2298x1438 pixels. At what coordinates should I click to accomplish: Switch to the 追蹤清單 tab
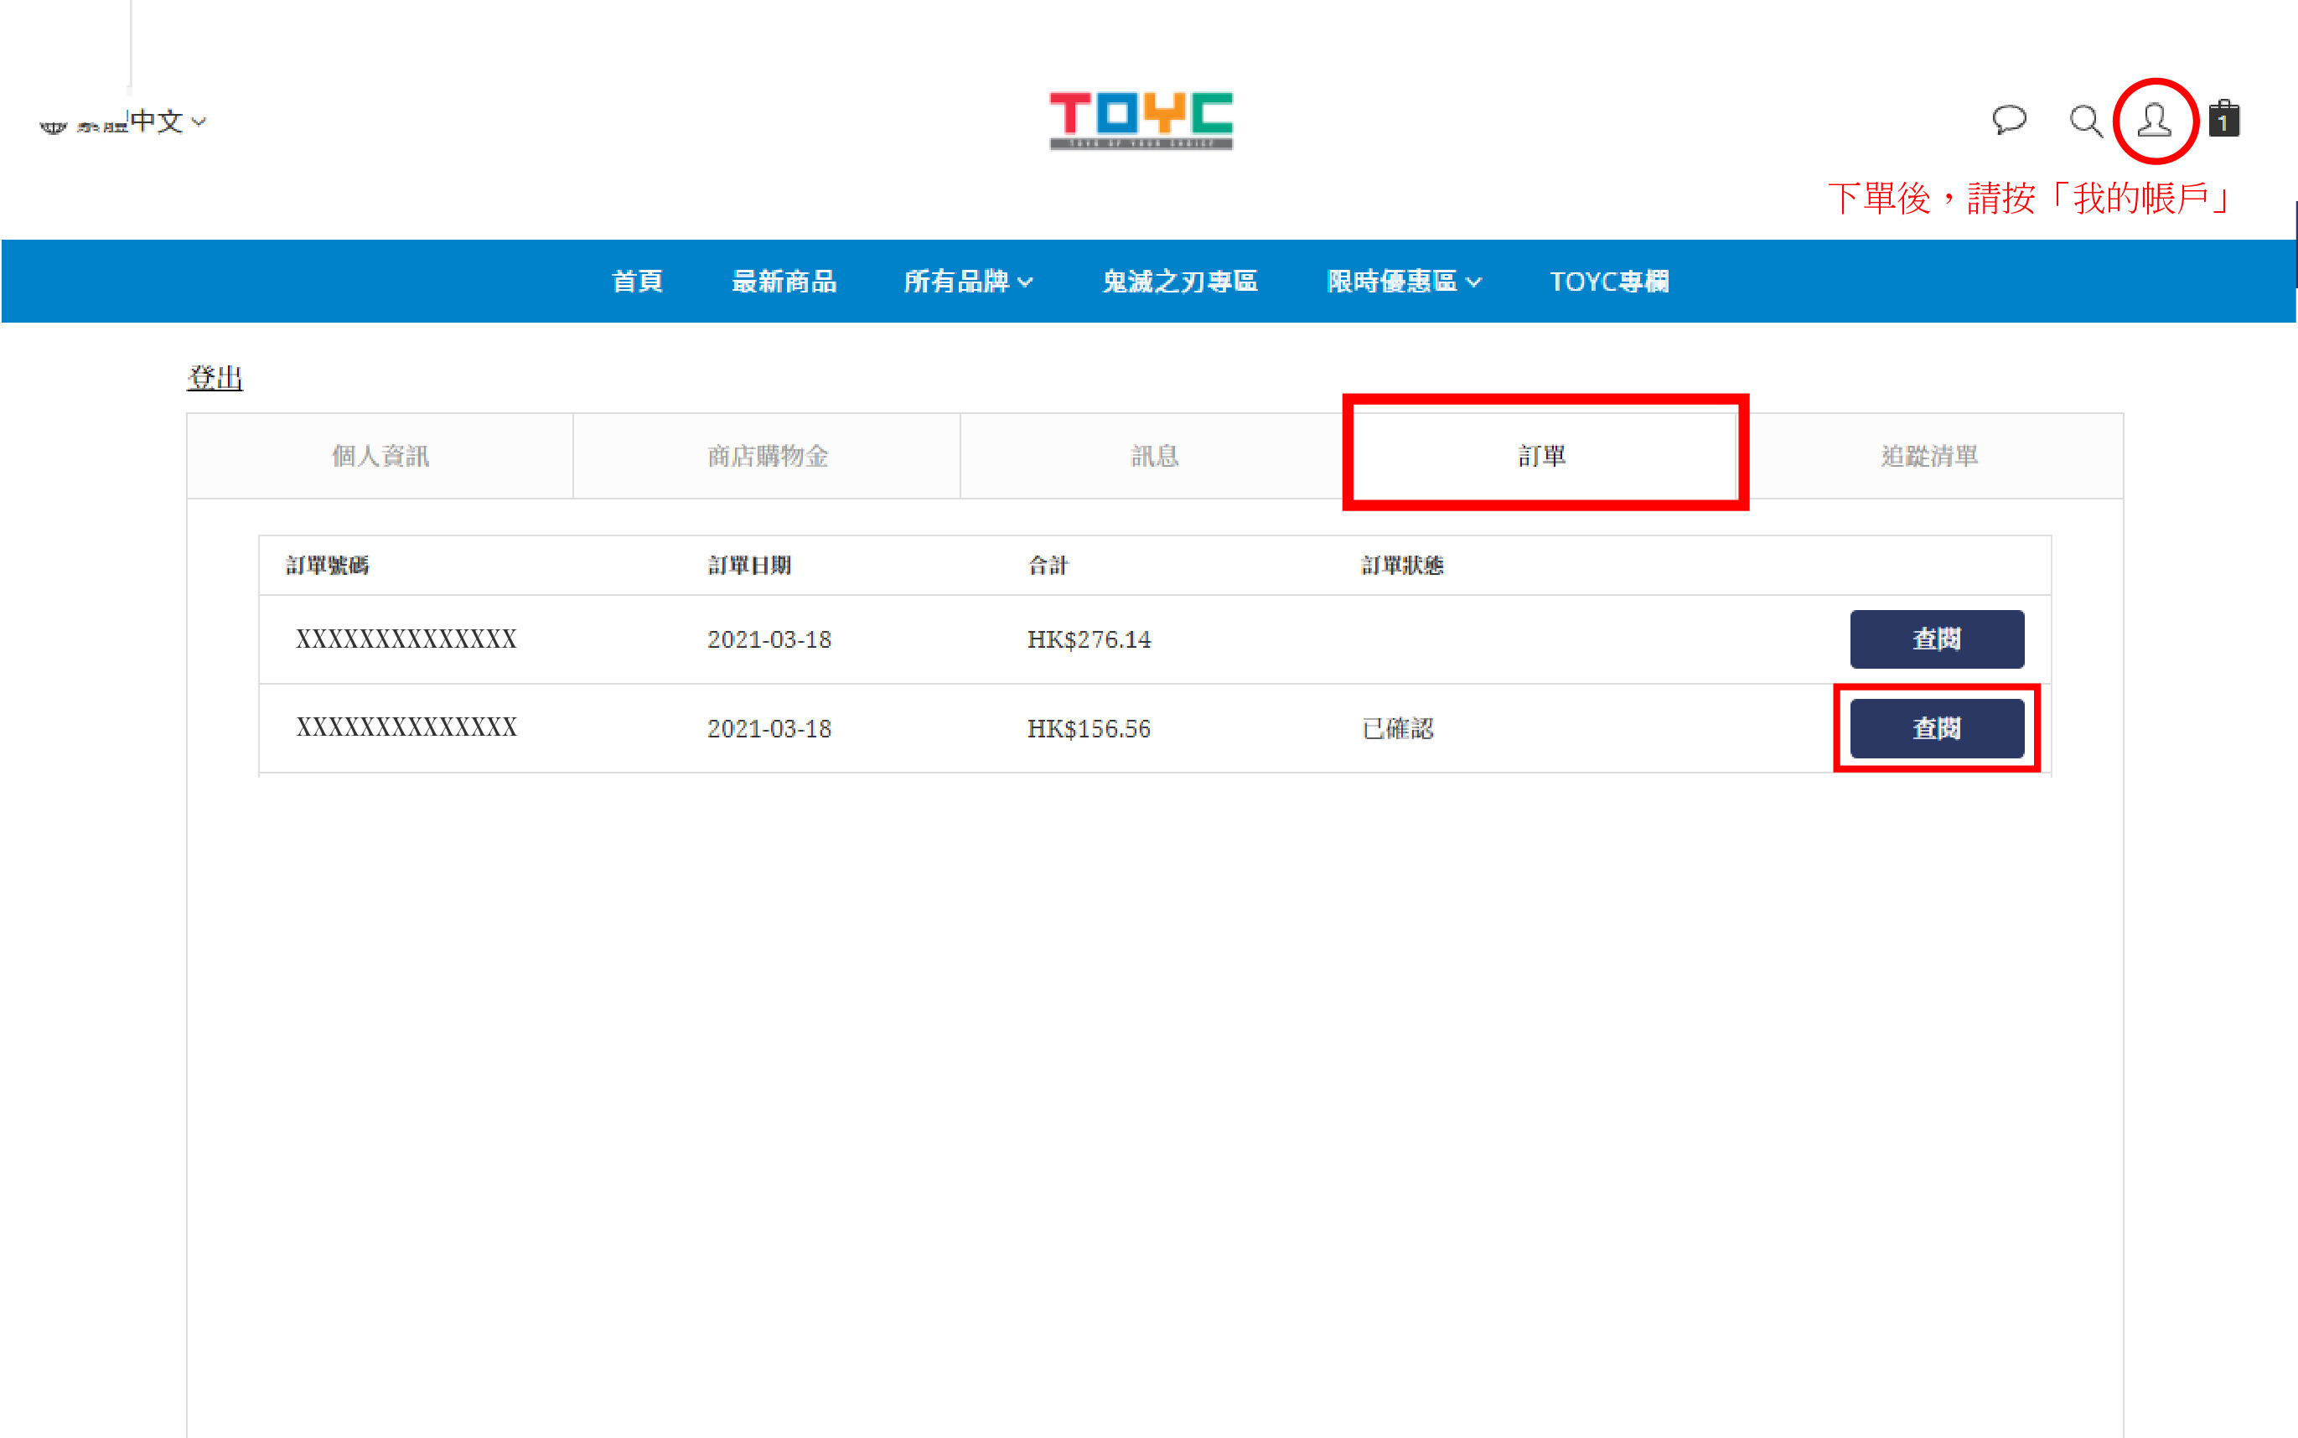pyautogui.click(x=1929, y=457)
